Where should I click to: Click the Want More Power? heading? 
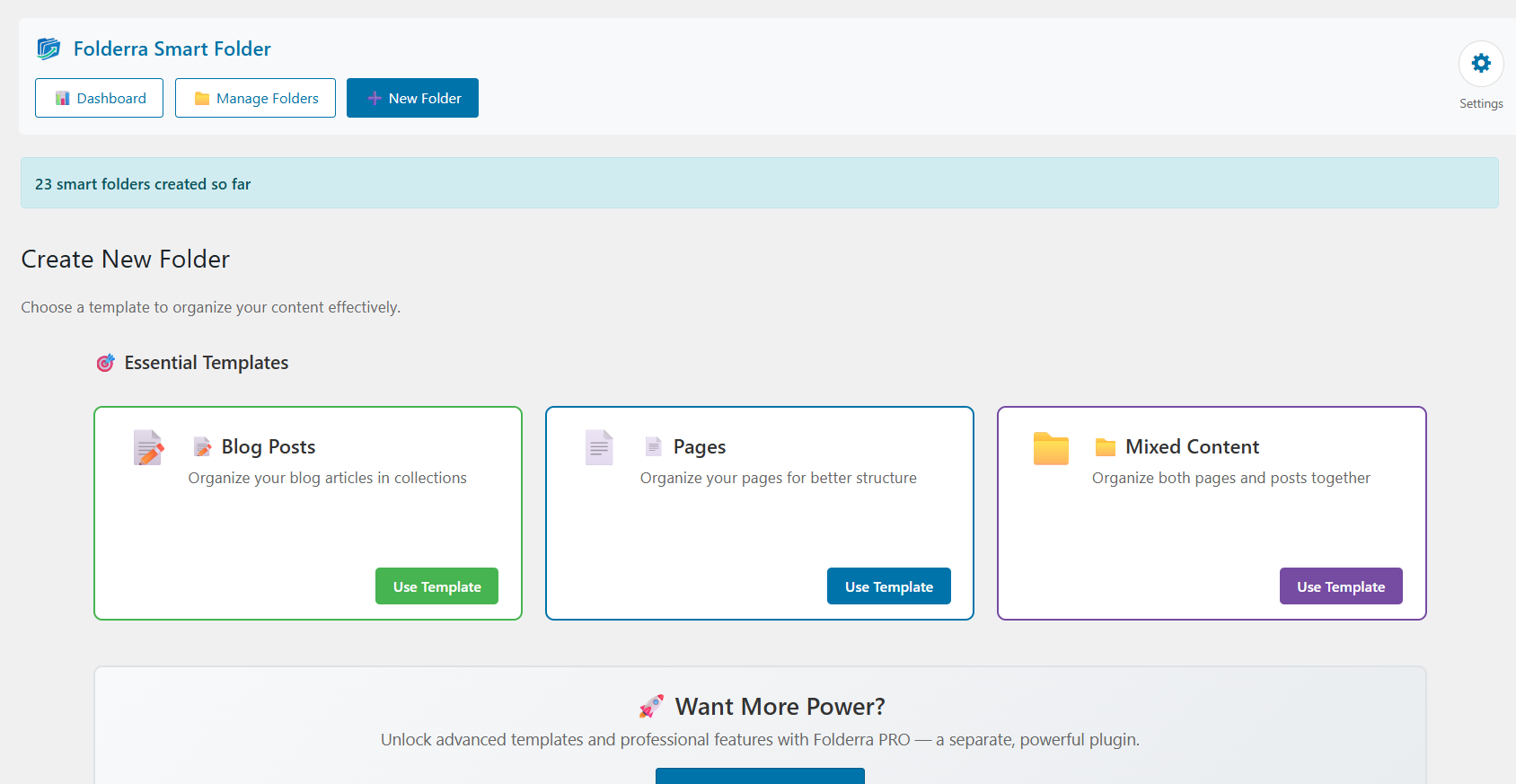tap(780, 707)
